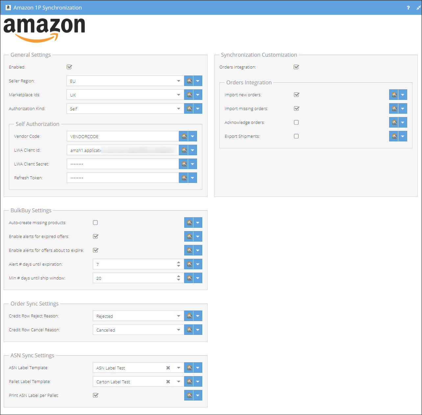Toggle Print ASN Label per Pallet checkbox
The height and width of the screenshot is (415, 422).
(96, 395)
